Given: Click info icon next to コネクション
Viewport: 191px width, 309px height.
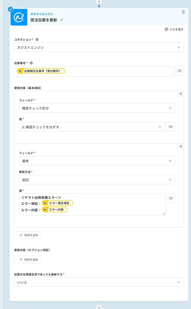Looking at the screenshot, I should 37,40.
